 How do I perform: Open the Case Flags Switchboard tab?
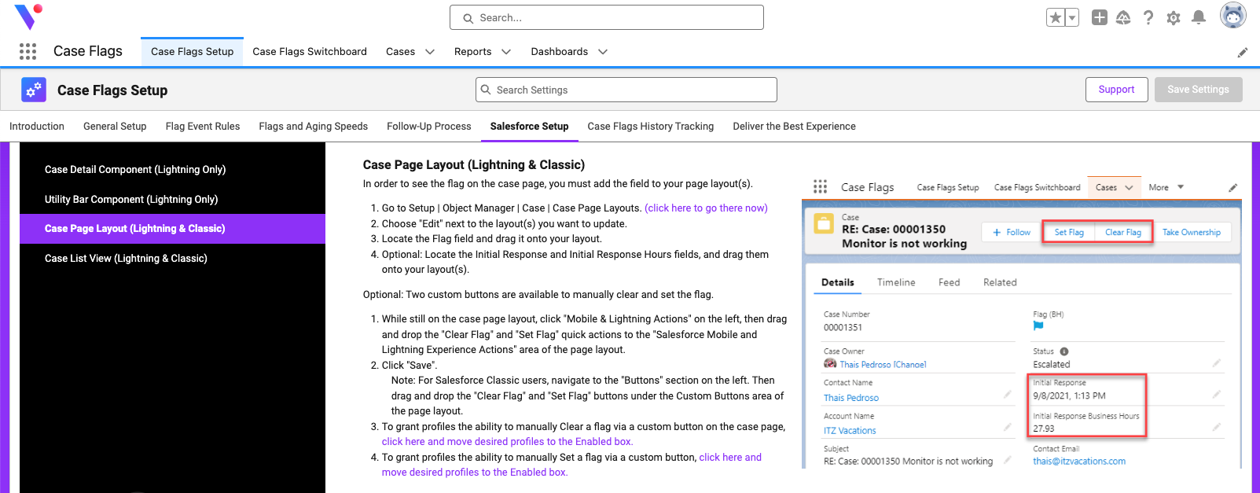[x=310, y=52]
